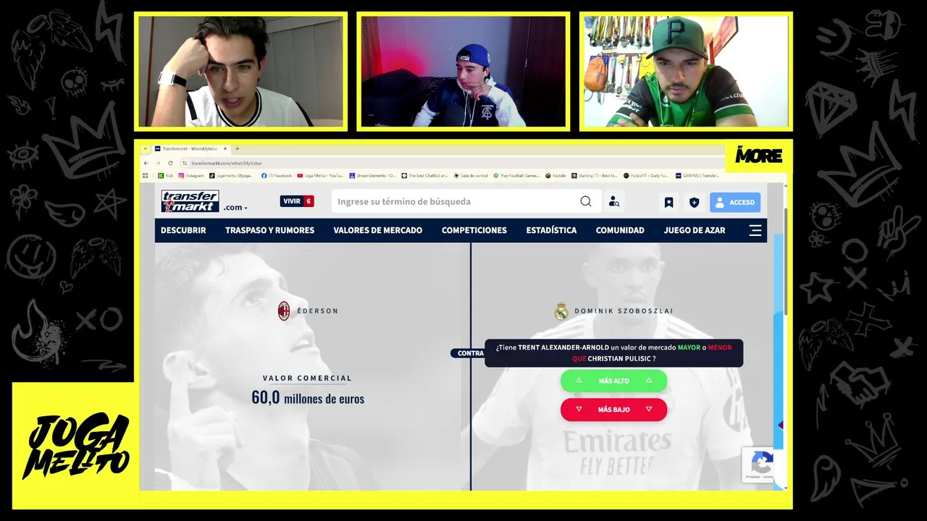
Task: Click the page vertical scrollbar
Action: click(786, 260)
